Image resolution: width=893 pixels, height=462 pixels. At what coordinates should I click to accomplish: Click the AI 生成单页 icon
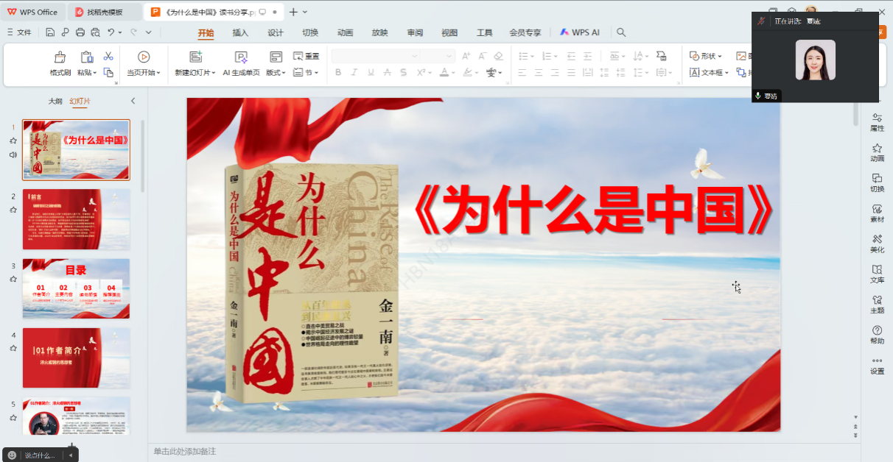coord(241,57)
